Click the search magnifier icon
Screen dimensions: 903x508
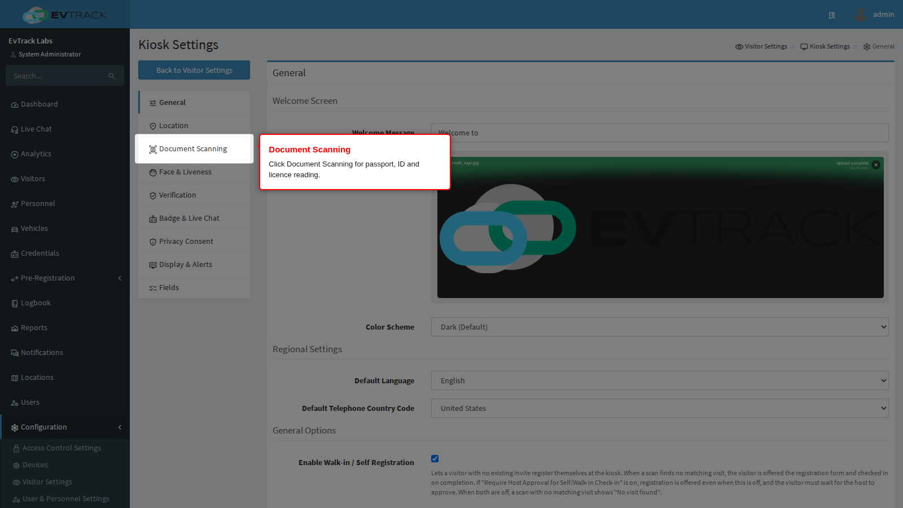pos(112,76)
